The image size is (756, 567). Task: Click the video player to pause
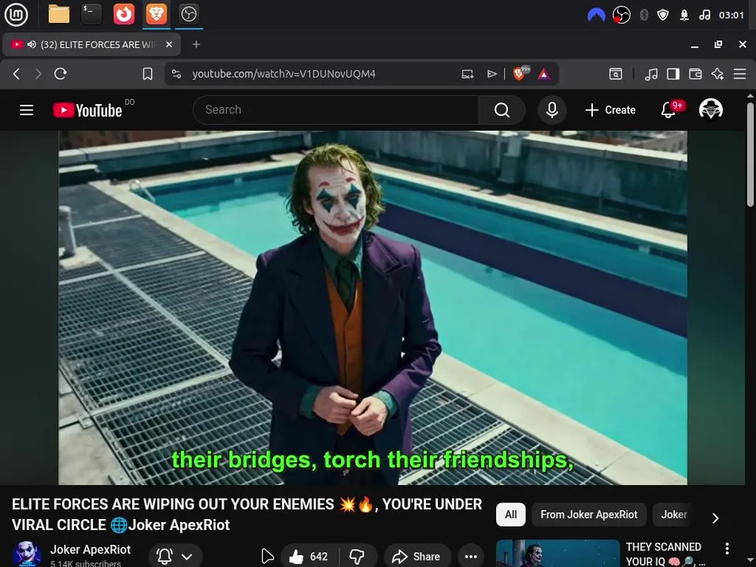(372, 308)
